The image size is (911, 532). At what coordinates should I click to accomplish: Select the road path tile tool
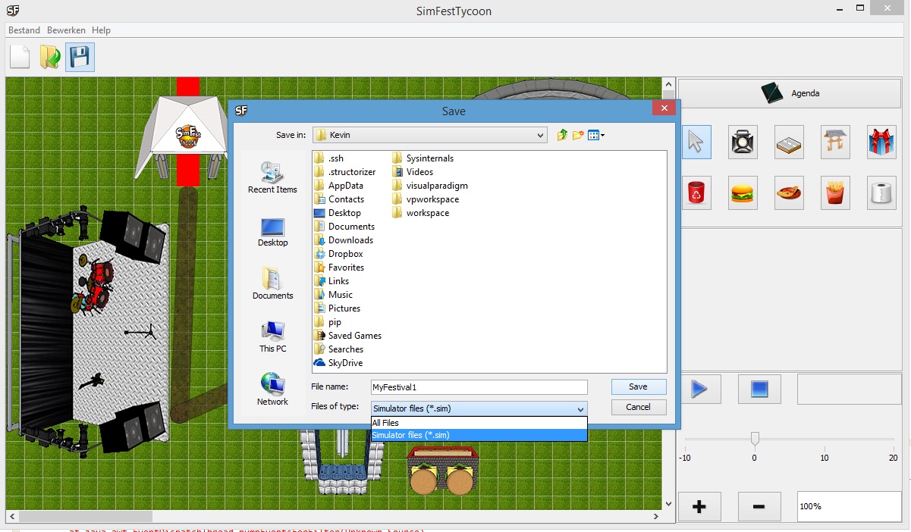tap(789, 142)
